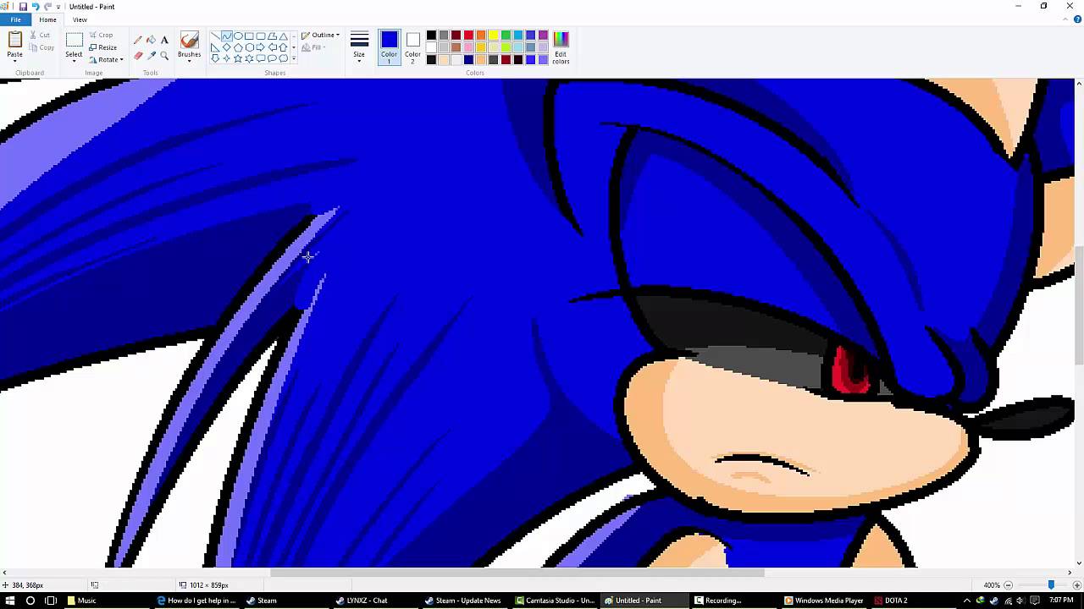Screen dimensions: 1084x609
Task: Expand the Paste options arrow
Action: [15, 60]
